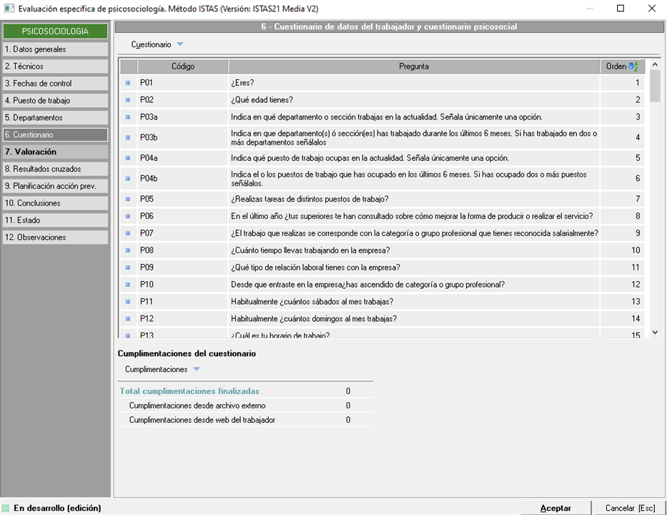The height and width of the screenshot is (515, 667).
Task: Click scrollbar down arrow in question list
Action: point(656,332)
